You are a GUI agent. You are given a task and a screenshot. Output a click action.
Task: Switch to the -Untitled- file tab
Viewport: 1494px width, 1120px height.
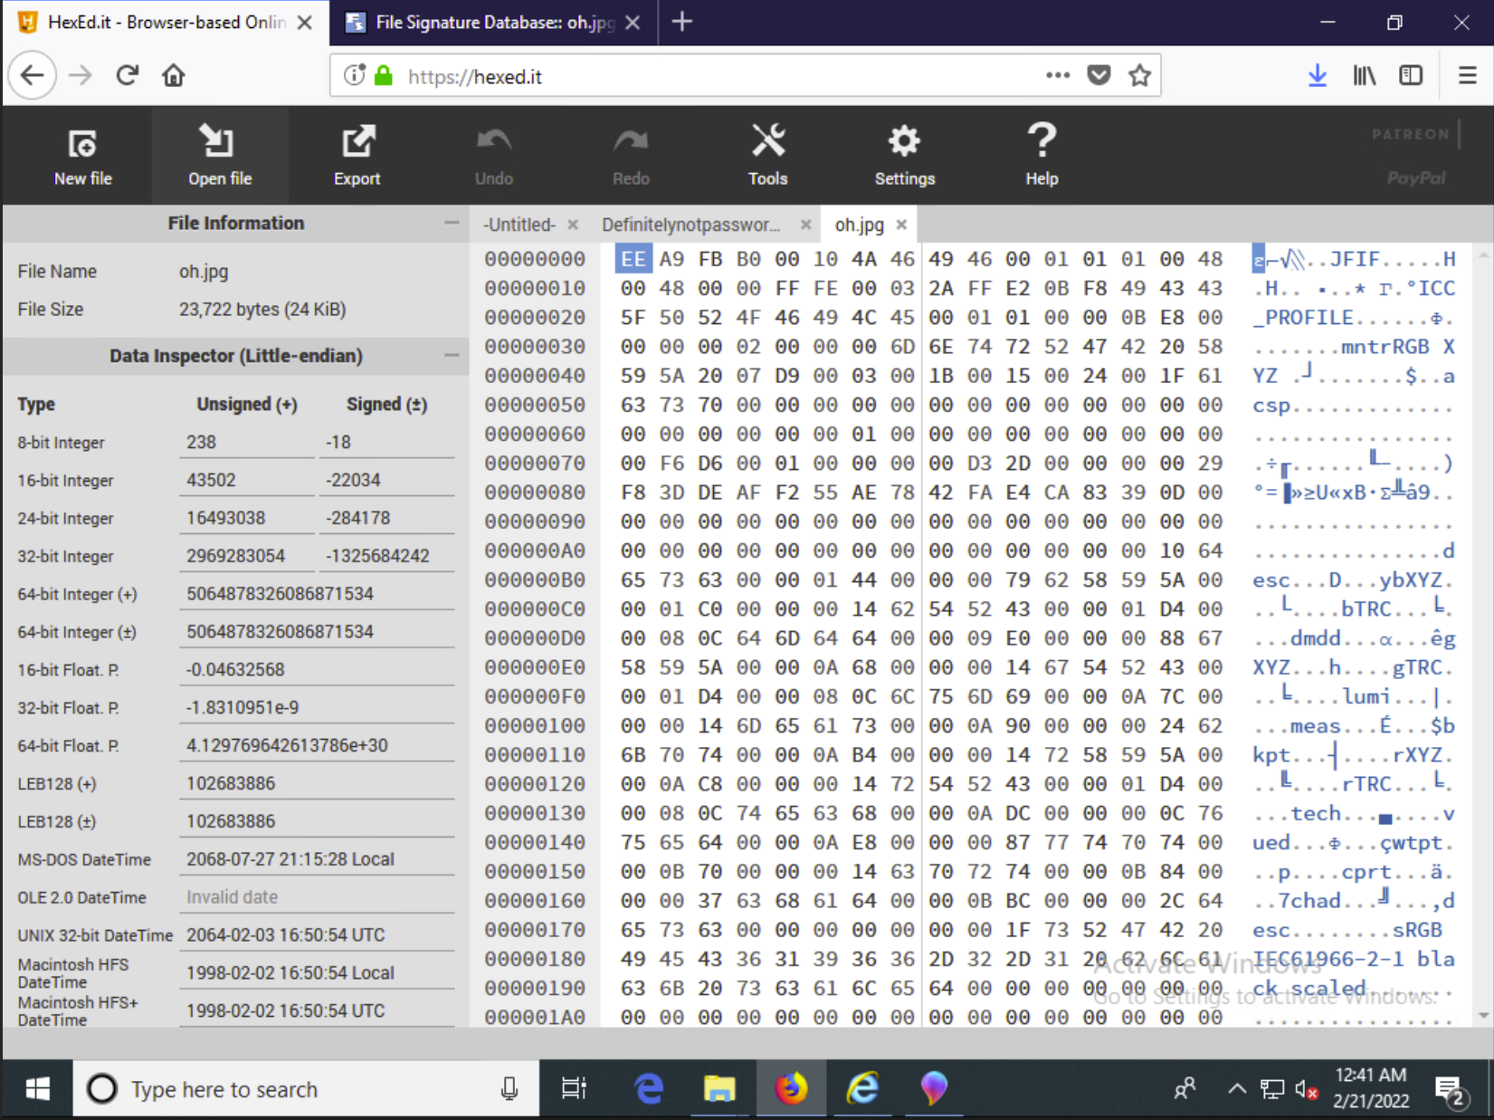coord(519,225)
